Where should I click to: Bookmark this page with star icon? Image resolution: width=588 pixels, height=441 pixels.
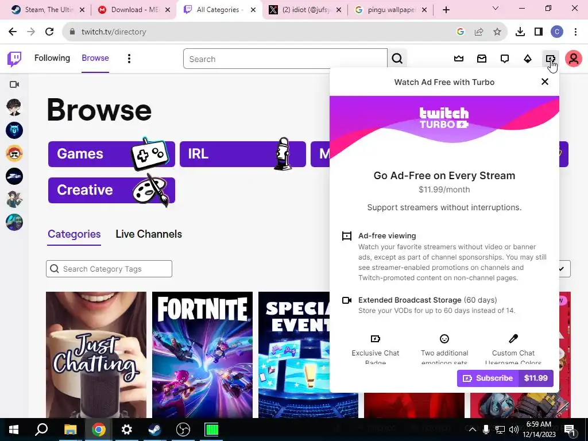point(497,32)
